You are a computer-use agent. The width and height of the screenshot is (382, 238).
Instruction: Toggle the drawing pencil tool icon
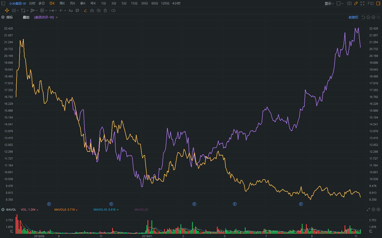click(x=356, y=3)
